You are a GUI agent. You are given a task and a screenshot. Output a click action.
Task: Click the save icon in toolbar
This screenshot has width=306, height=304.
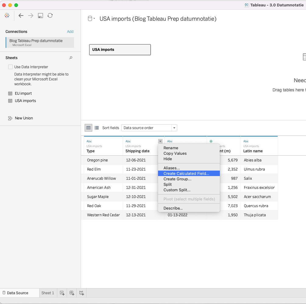click(x=40, y=16)
